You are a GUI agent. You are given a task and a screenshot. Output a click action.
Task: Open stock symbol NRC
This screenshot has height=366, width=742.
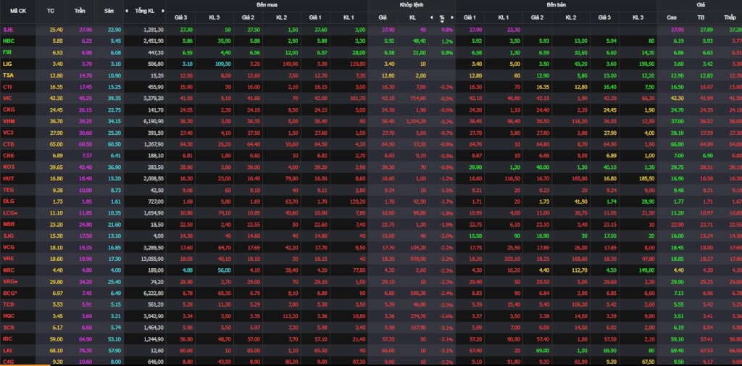(9, 270)
